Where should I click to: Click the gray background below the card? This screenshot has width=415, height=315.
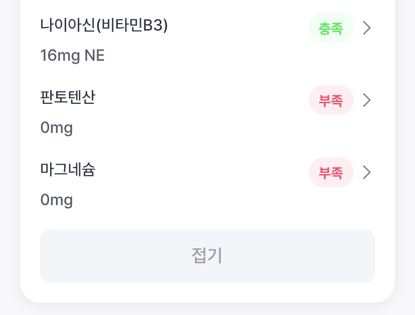click(x=207, y=309)
